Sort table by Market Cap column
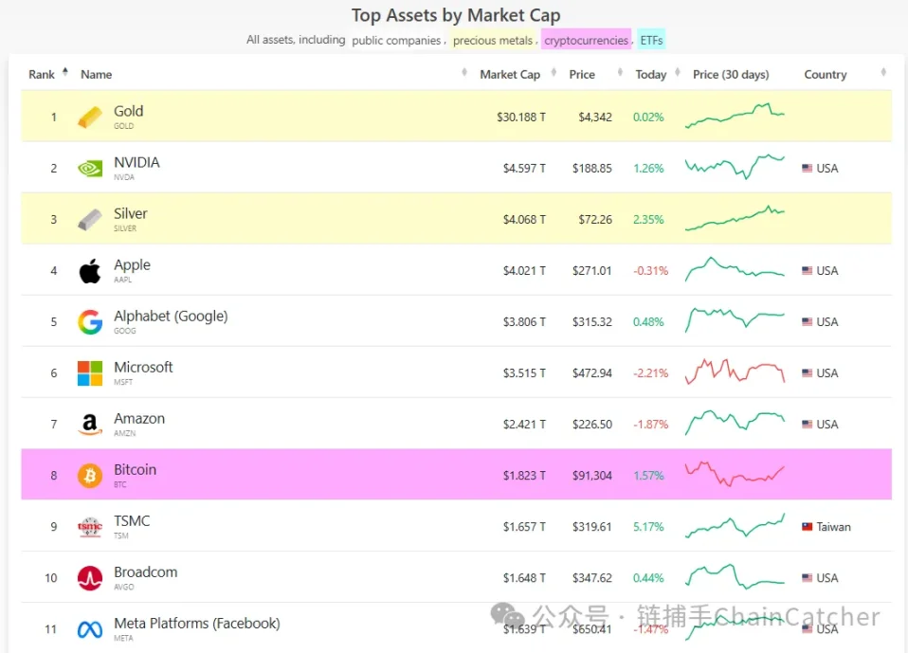The height and width of the screenshot is (653, 908). click(509, 75)
